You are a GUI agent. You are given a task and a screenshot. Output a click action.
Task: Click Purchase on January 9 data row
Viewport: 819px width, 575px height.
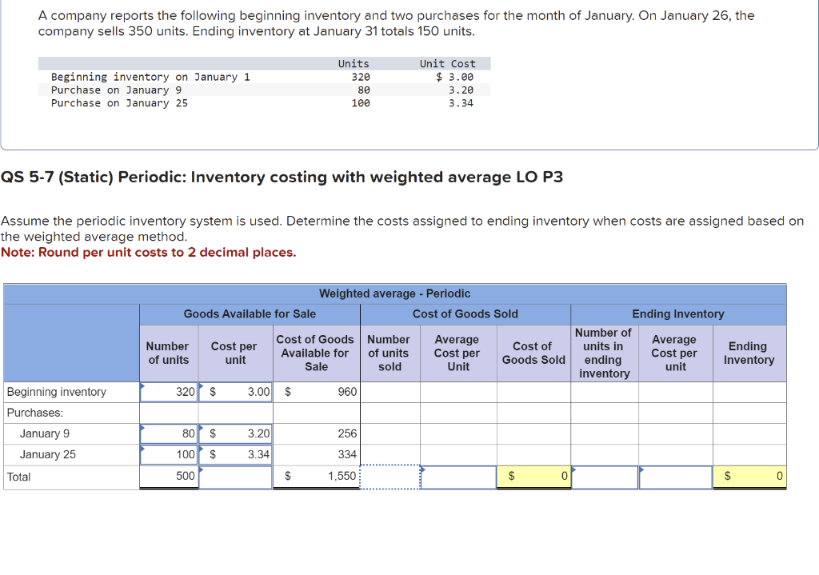[264, 90]
